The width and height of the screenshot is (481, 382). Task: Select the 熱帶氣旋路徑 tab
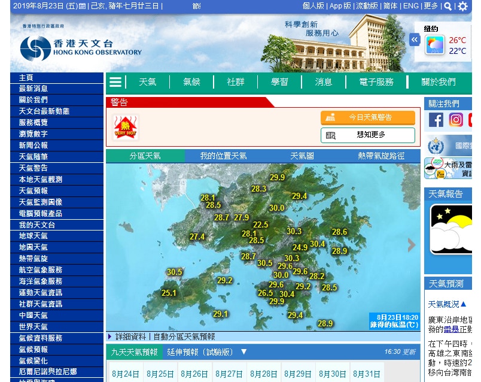click(380, 156)
